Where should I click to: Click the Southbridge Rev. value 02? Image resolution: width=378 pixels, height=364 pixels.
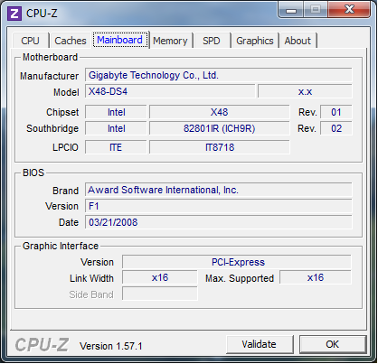336,128
